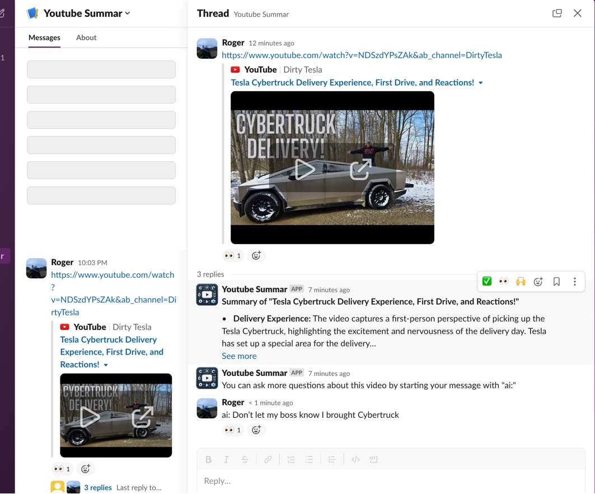This screenshot has width=595, height=494.
Task: Start a bulleted list in the reply box
Action: 310,459
